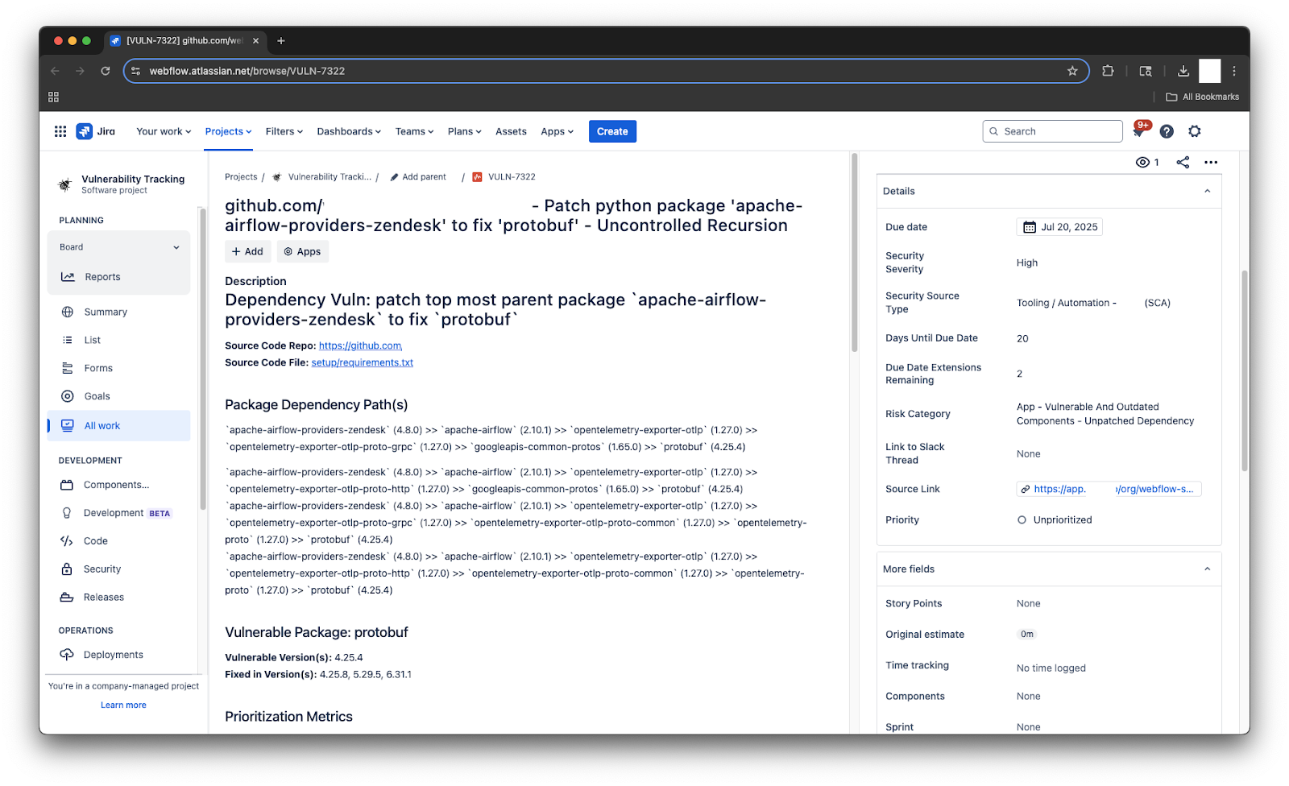1289x786 pixels.
Task: Click Projects breadcrumb link
Action: click(241, 176)
